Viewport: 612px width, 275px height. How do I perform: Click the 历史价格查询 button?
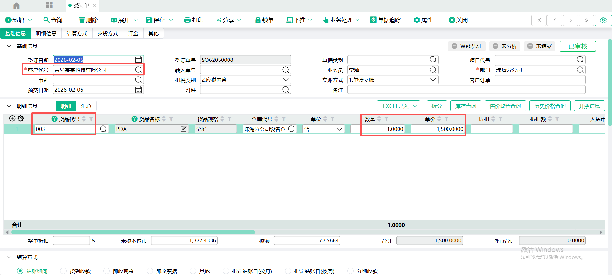coord(550,106)
